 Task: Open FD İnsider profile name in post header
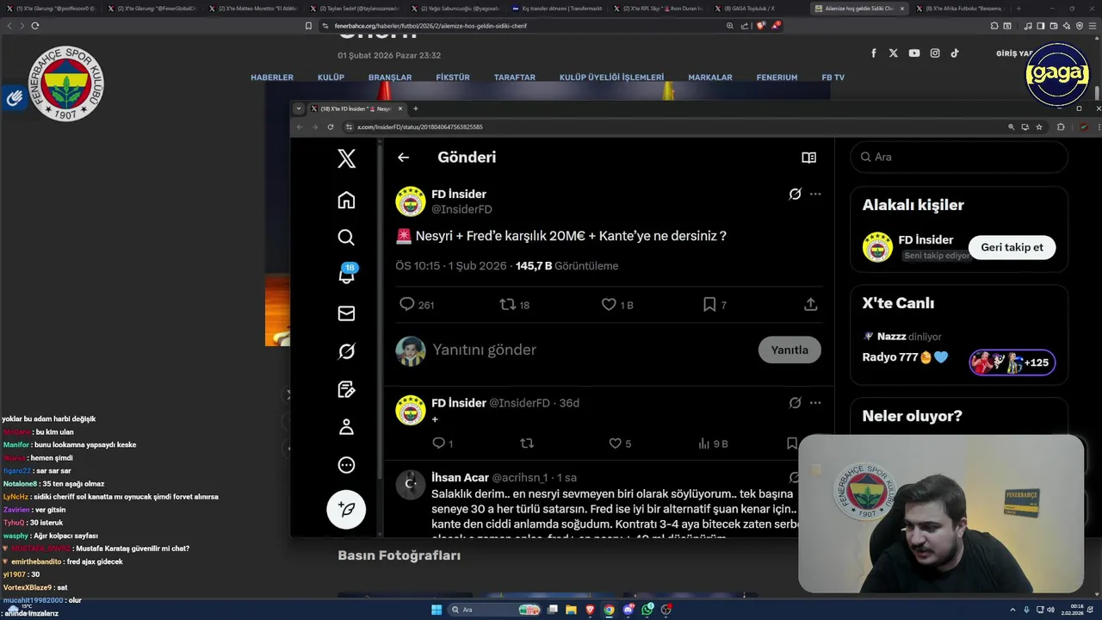tap(459, 194)
